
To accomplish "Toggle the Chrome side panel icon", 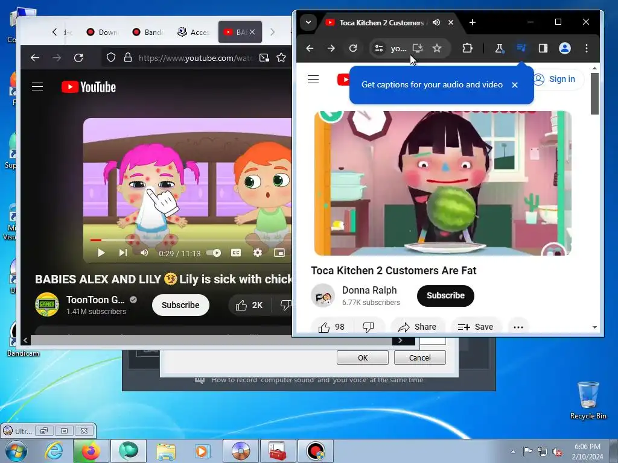I will point(543,48).
